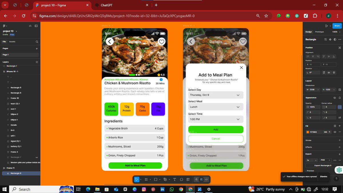Bookmark this page with star icon
Screen dimensions: 343x193
pyautogui.click(x=266, y=16)
